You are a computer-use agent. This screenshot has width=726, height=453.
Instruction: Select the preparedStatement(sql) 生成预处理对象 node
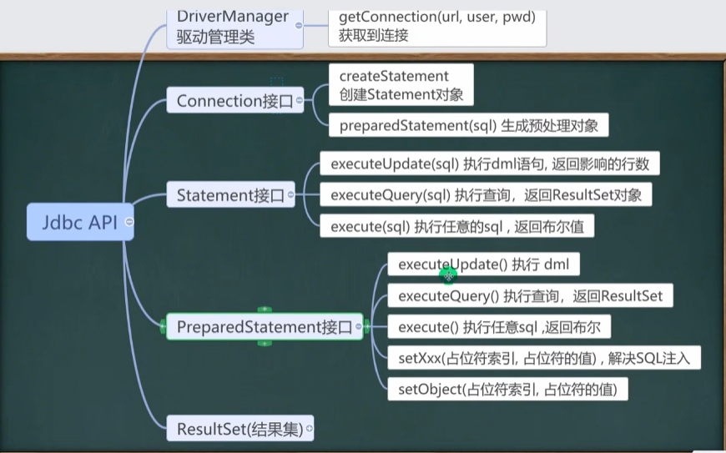click(x=469, y=125)
